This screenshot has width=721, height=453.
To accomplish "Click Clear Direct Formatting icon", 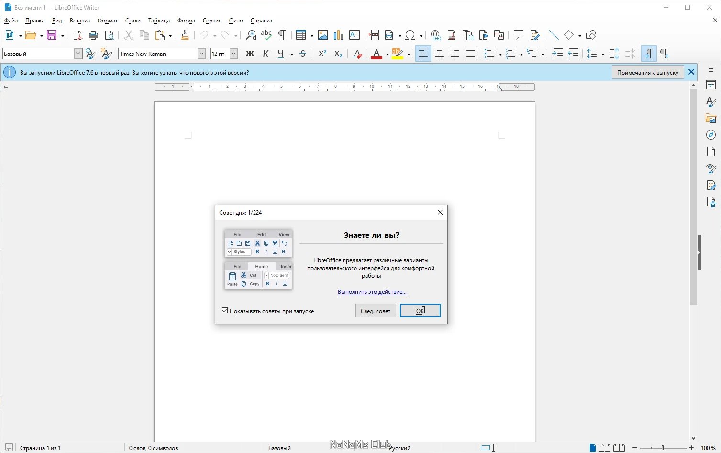I will tap(357, 54).
